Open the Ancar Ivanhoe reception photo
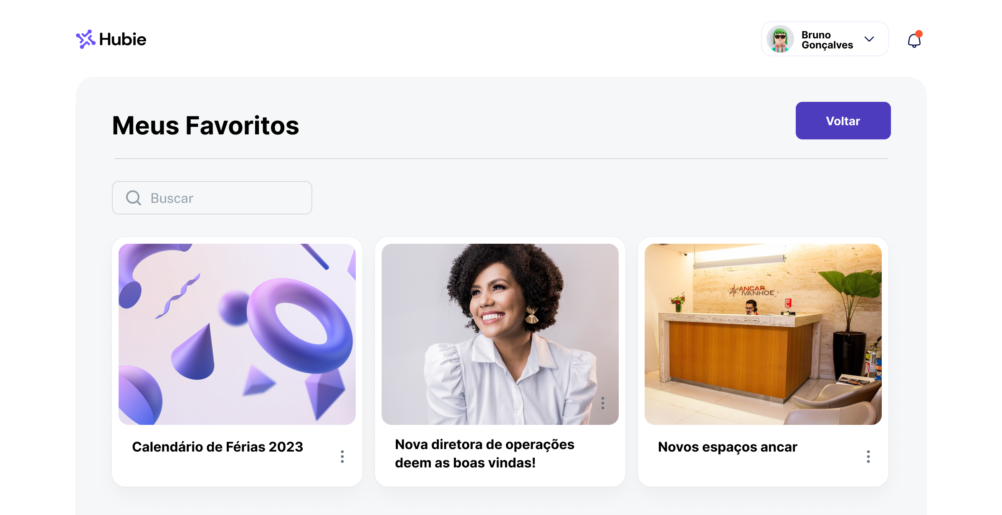 [763, 334]
